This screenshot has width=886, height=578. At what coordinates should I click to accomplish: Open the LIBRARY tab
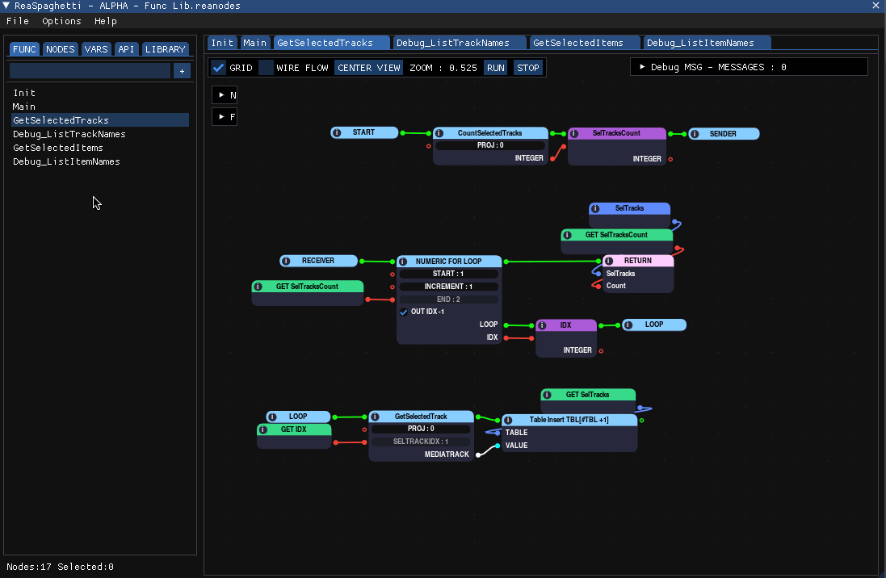[166, 49]
